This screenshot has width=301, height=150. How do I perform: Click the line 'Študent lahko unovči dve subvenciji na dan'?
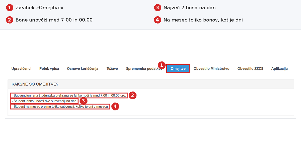pyautogui.click(x=44, y=101)
